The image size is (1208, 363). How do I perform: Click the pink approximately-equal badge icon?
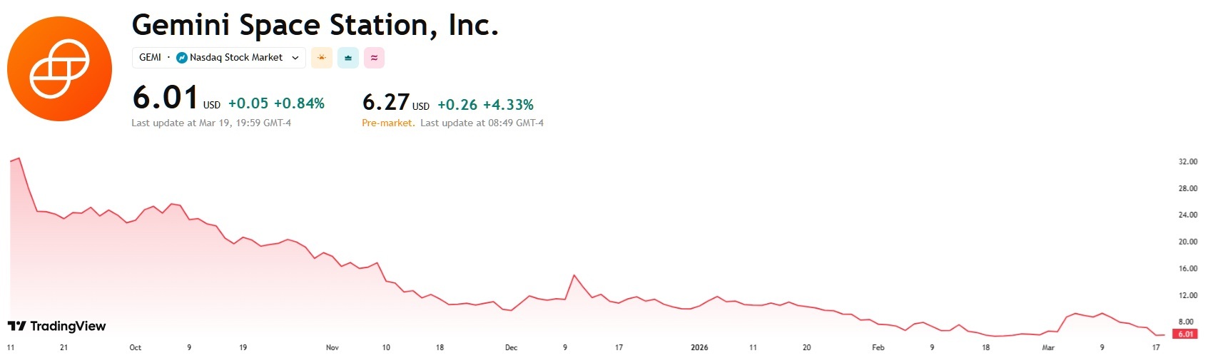tap(374, 58)
